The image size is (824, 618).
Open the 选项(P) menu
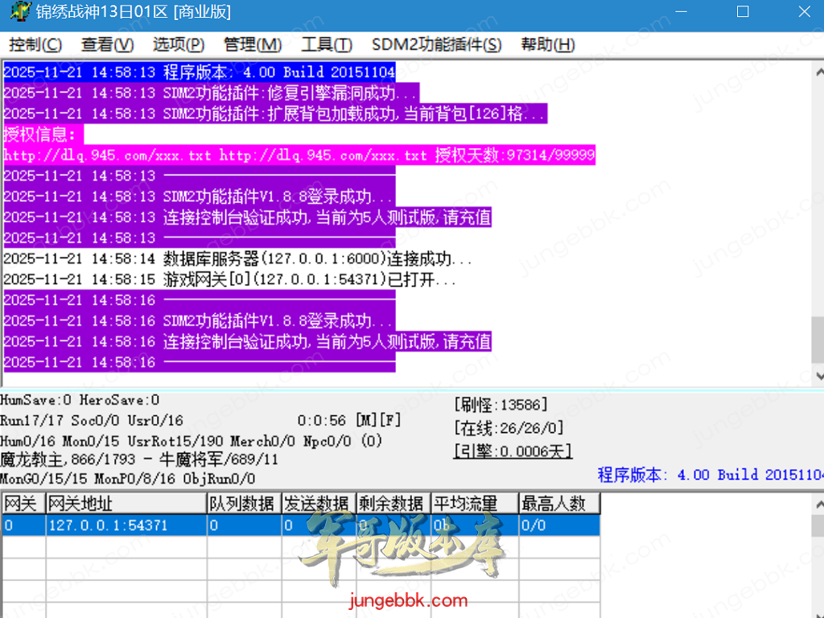pos(179,45)
